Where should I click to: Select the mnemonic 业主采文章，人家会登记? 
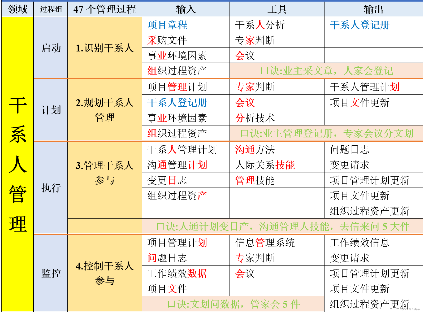(x=326, y=71)
